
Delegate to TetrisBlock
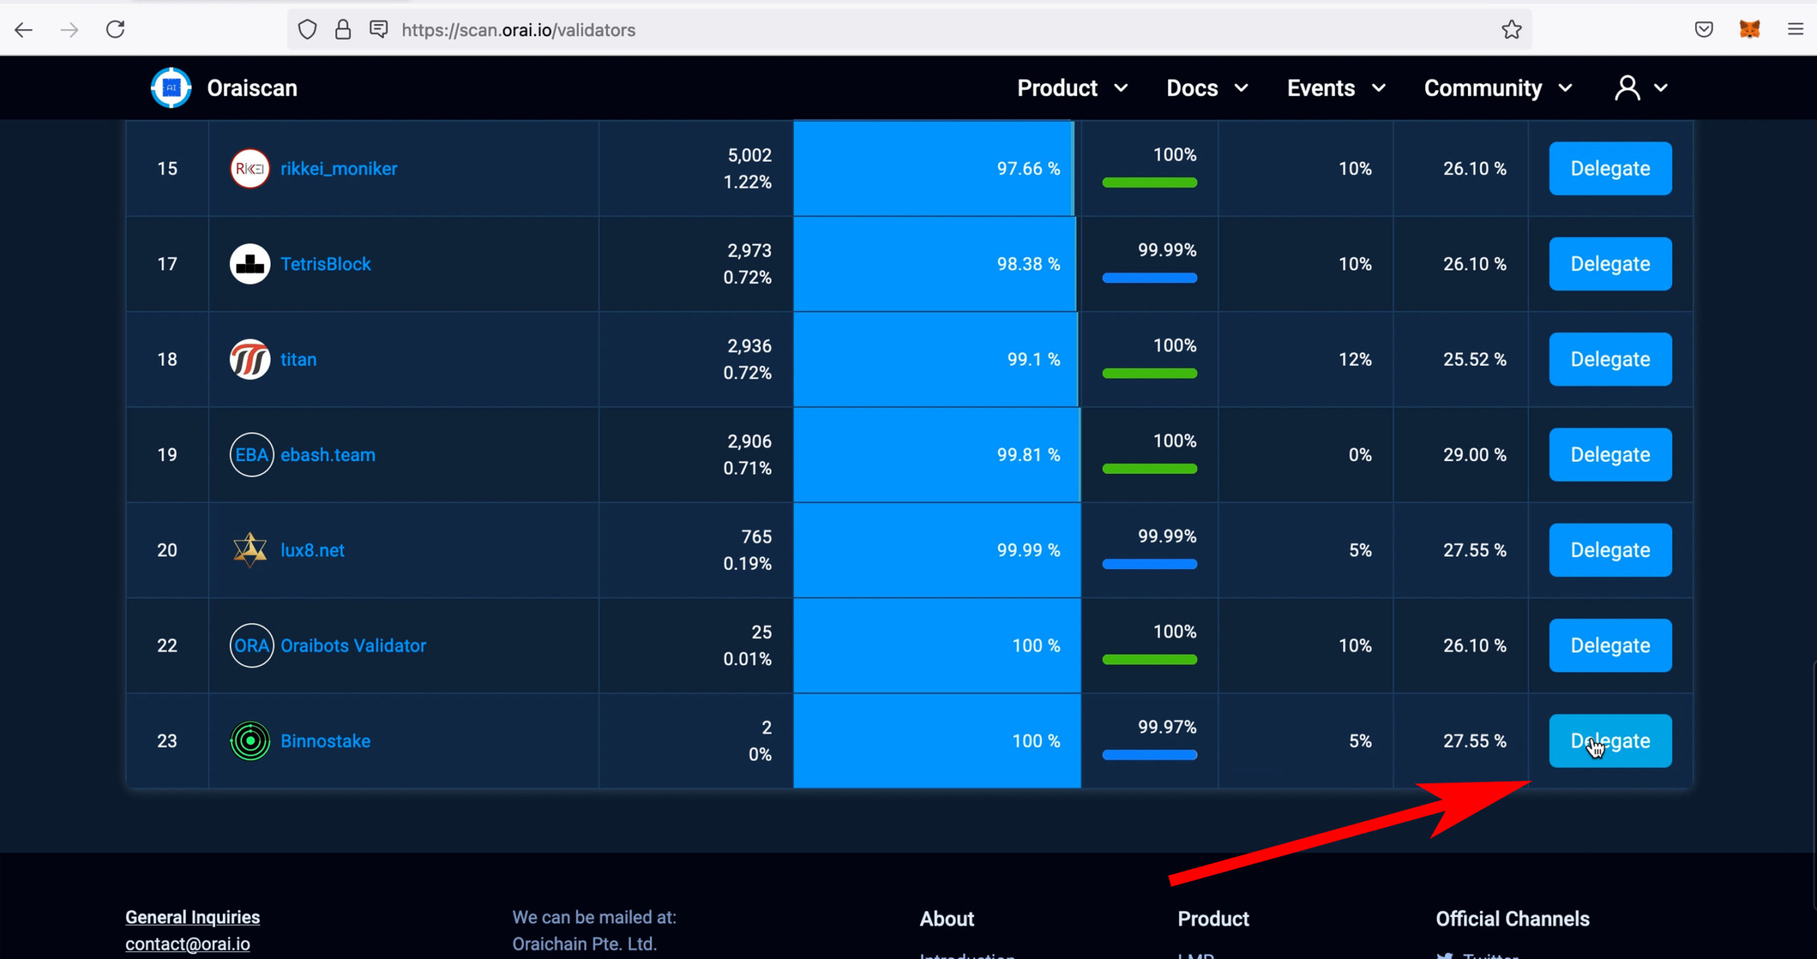(1610, 264)
